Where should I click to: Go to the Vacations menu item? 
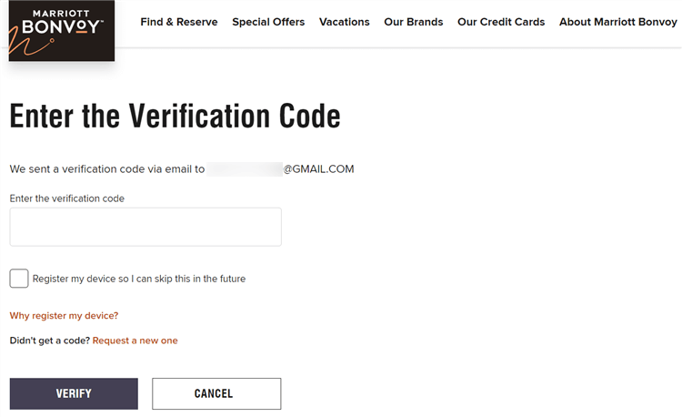[x=345, y=22]
